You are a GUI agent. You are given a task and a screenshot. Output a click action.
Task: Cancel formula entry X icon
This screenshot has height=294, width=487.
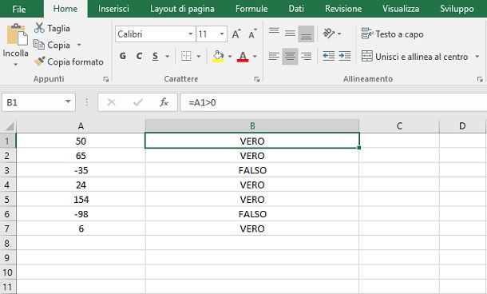(x=112, y=102)
